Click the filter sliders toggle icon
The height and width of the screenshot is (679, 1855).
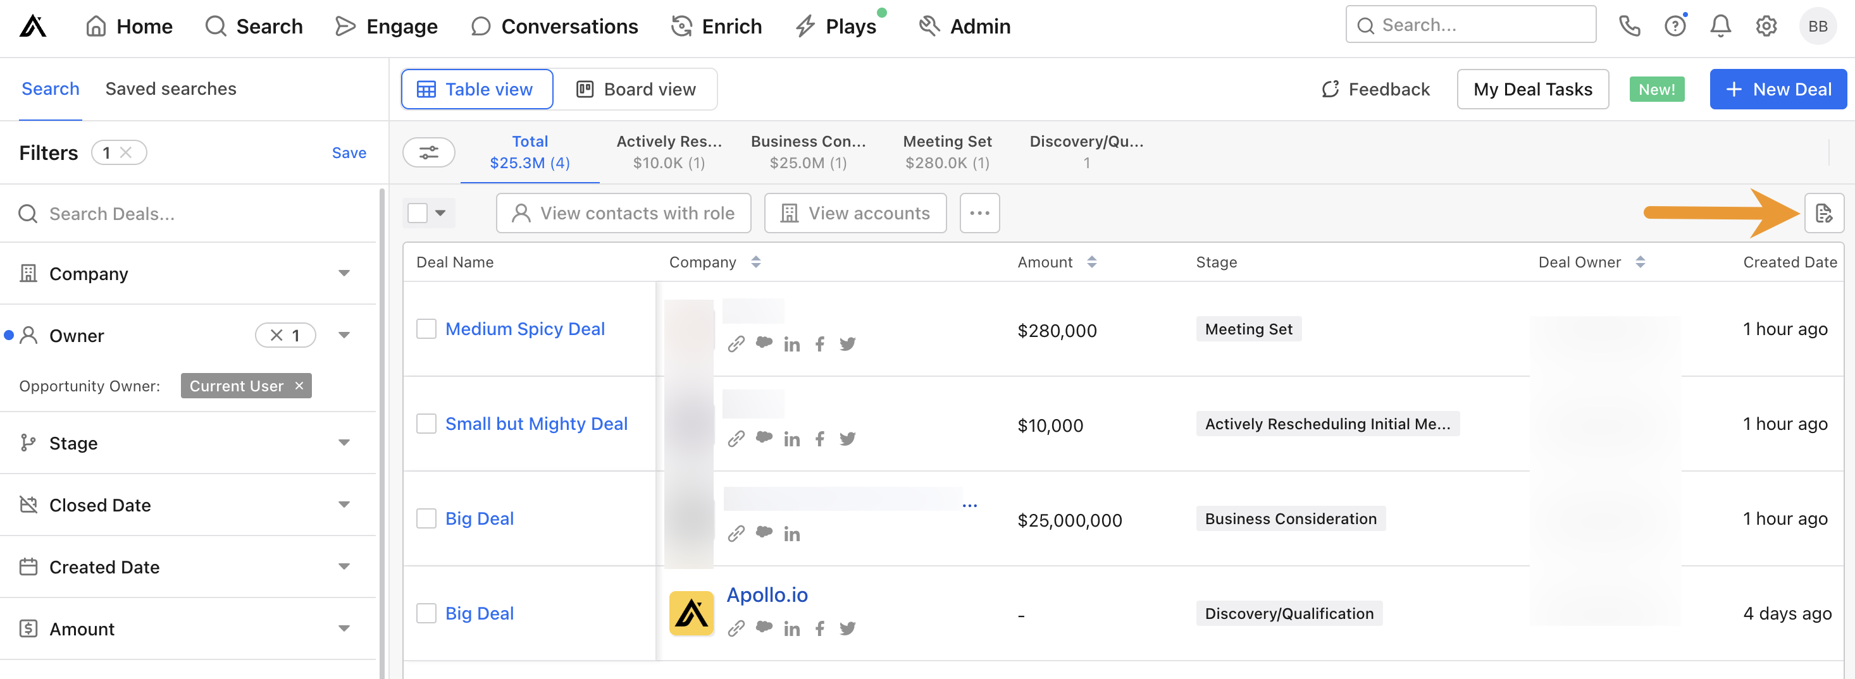(428, 152)
